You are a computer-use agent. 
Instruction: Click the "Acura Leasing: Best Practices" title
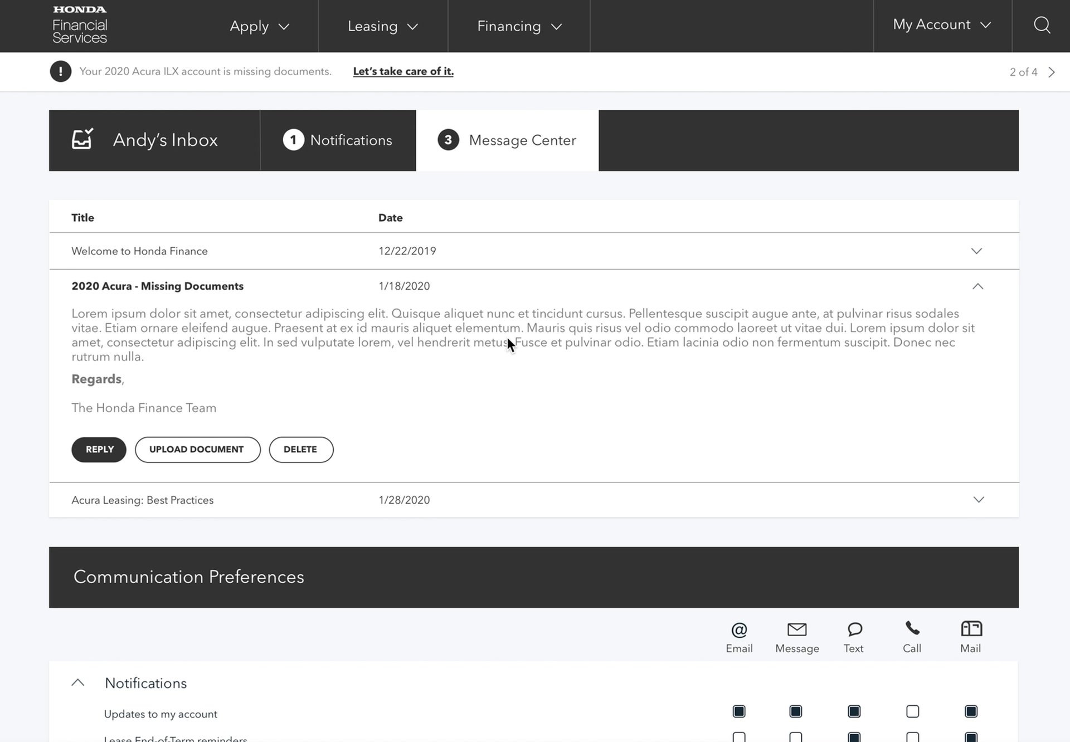(143, 500)
